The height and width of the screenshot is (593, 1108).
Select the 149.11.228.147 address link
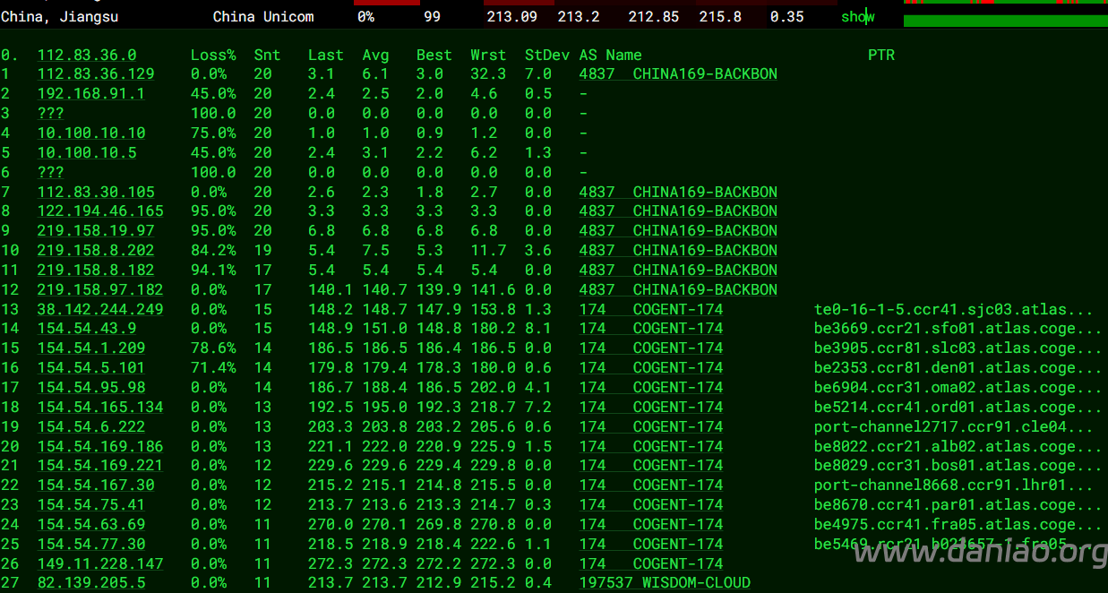100,564
